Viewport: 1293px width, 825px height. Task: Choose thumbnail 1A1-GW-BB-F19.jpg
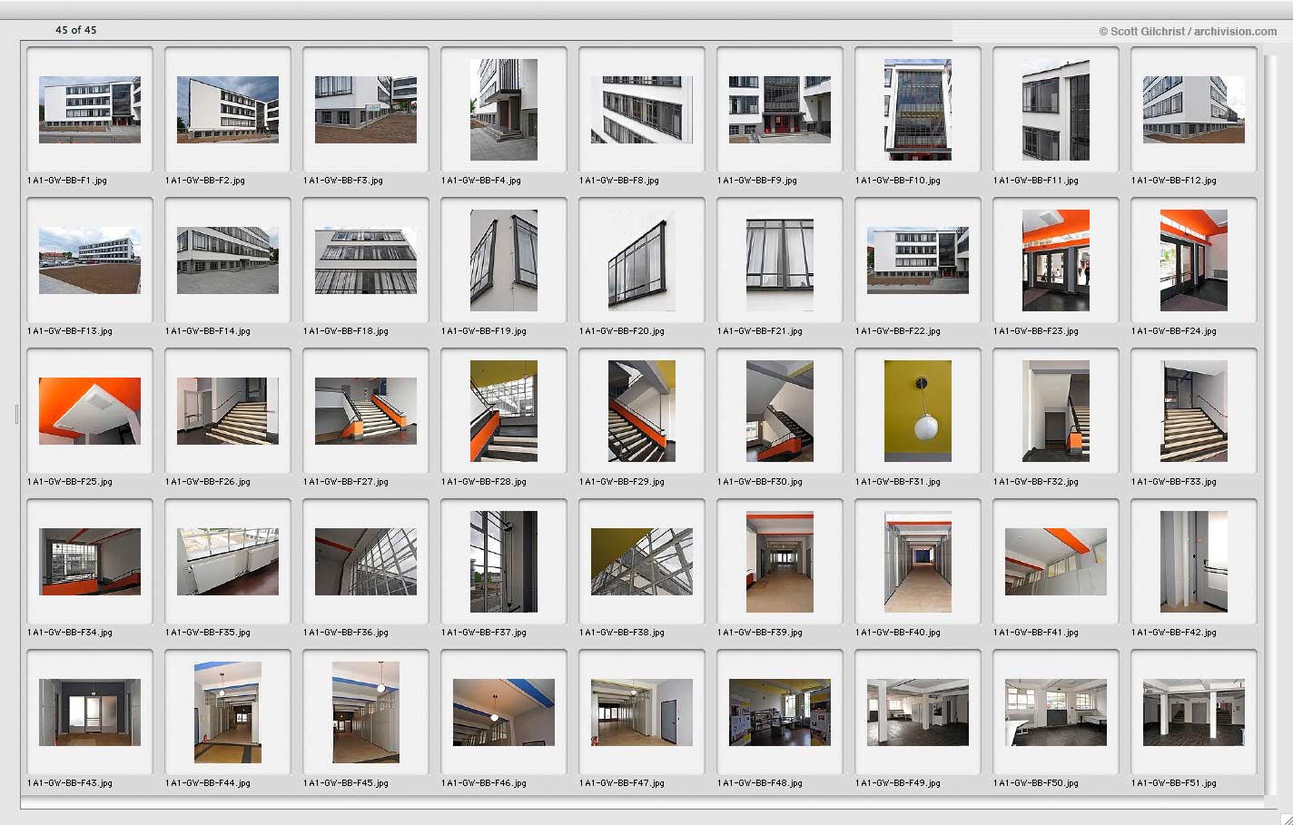pyautogui.click(x=504, y=260)
